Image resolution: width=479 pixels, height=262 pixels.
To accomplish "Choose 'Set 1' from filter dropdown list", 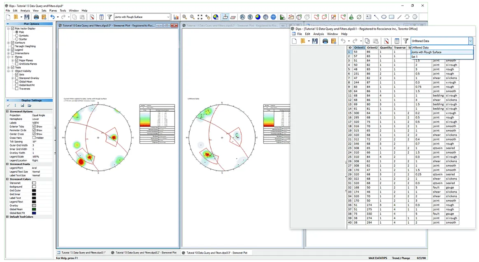I will pyautogui.click(x=442, y=57).
